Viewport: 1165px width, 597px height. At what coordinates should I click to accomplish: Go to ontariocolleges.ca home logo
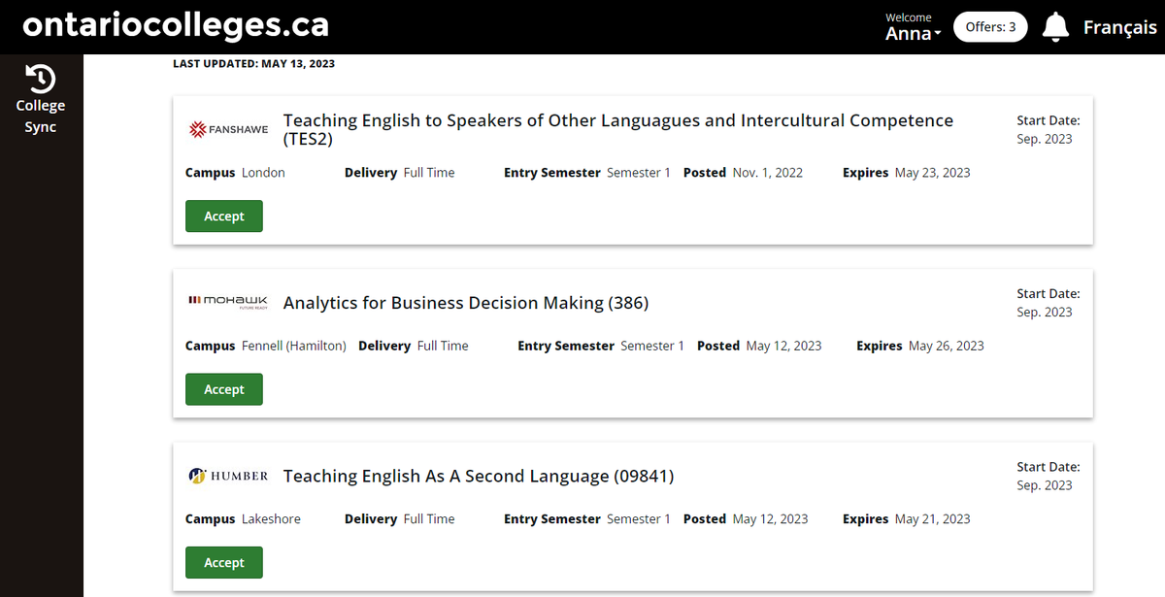coord(176,25)
